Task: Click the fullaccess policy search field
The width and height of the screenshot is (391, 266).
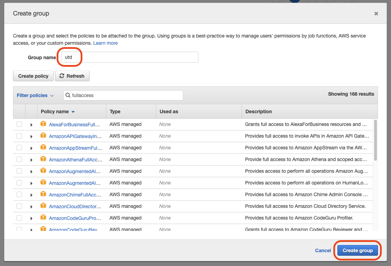Action: tap(123, 95)
